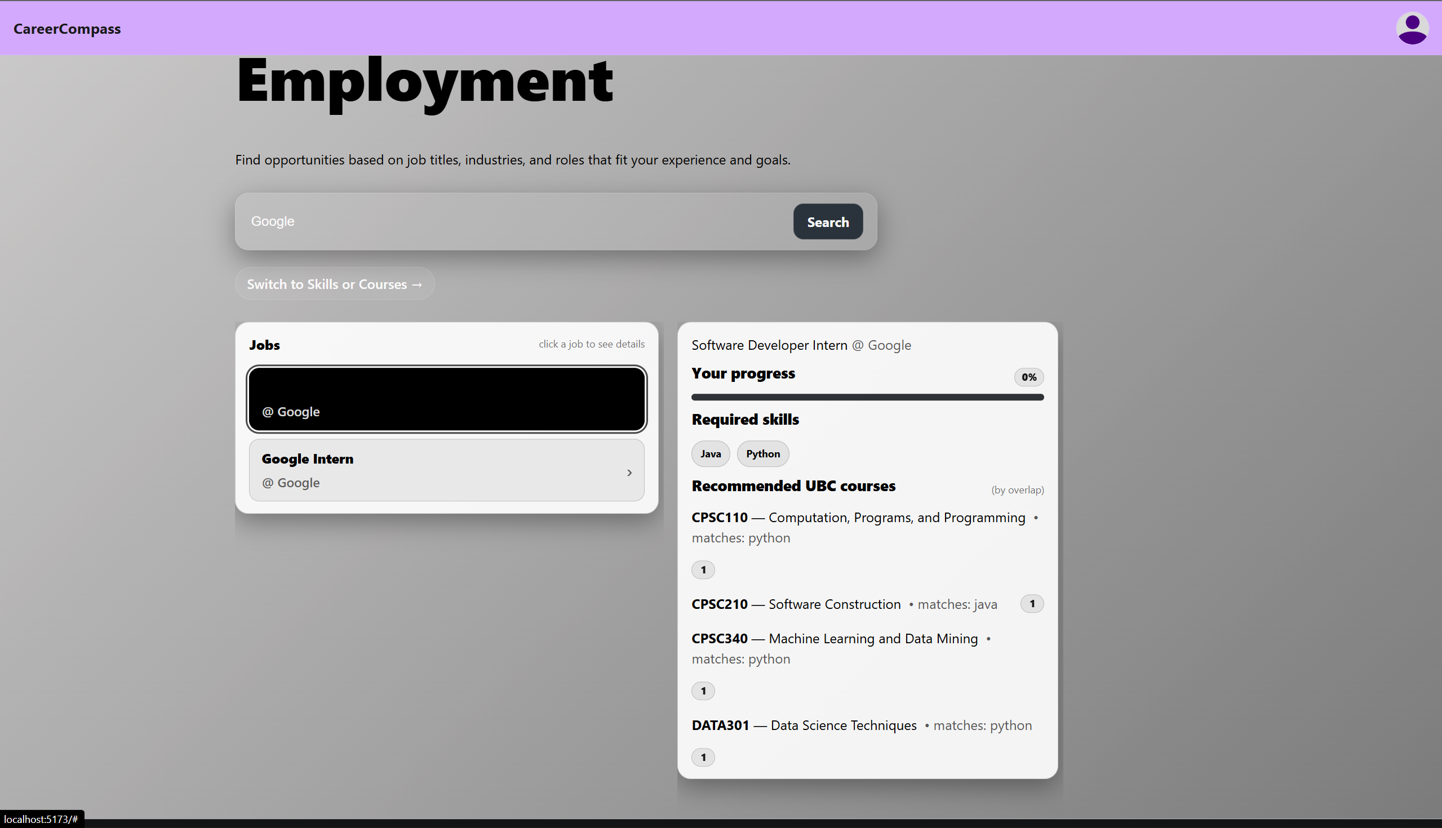1442x828 pixels.
Task: Click Switch to Skills or Courses
Action: click(x=335, y=284)
